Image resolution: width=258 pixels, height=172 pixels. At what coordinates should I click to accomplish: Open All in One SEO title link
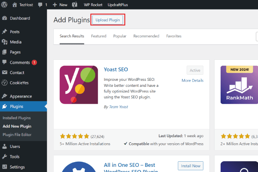(131, 168)
